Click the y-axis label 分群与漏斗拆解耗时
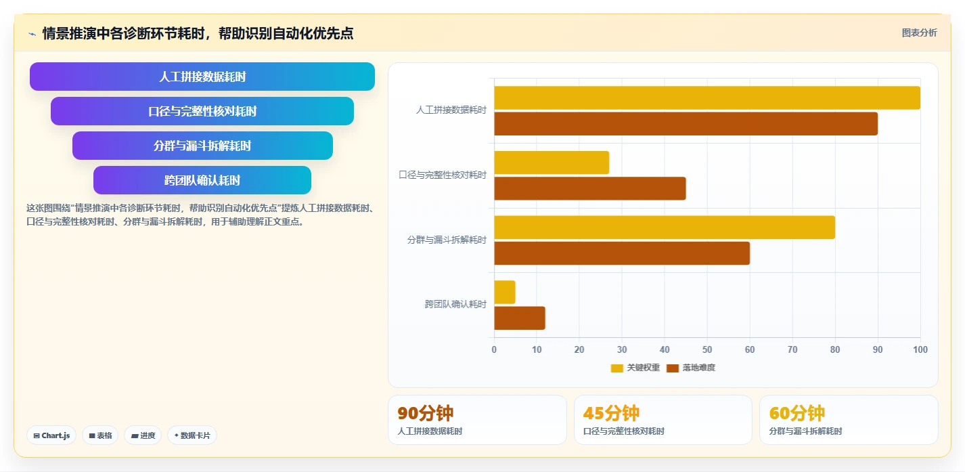This screenshot has width=965, height=472. click(x=447, y=240)
